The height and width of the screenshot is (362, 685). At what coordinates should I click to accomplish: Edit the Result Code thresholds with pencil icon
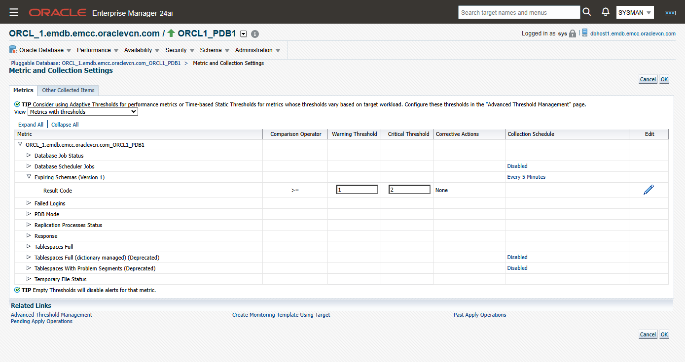click(649, 190)
